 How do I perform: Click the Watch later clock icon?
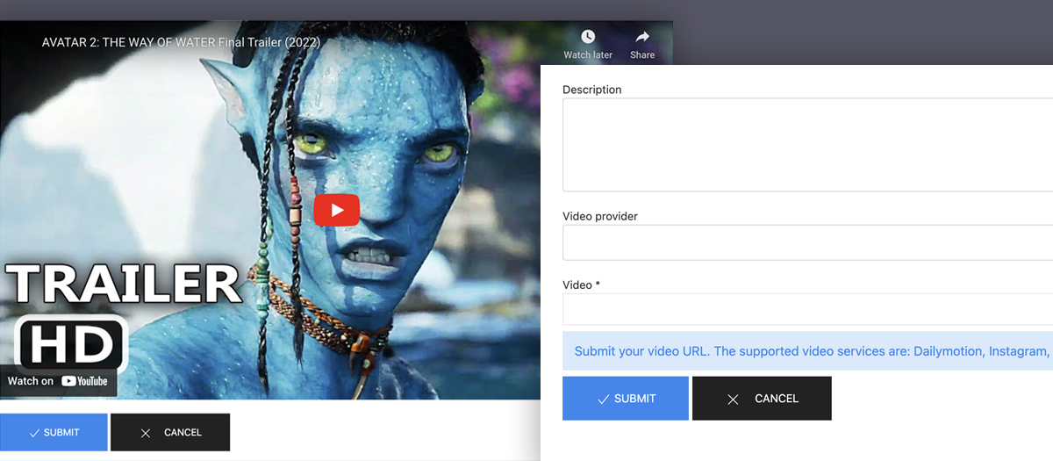[588, 37]
